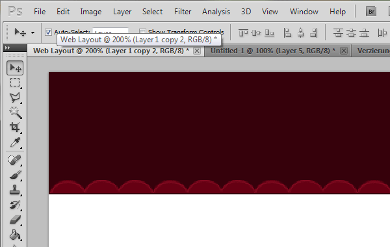Distribute left edges of layers
This screenshot has height=247, width=390.
click(382, 32)
